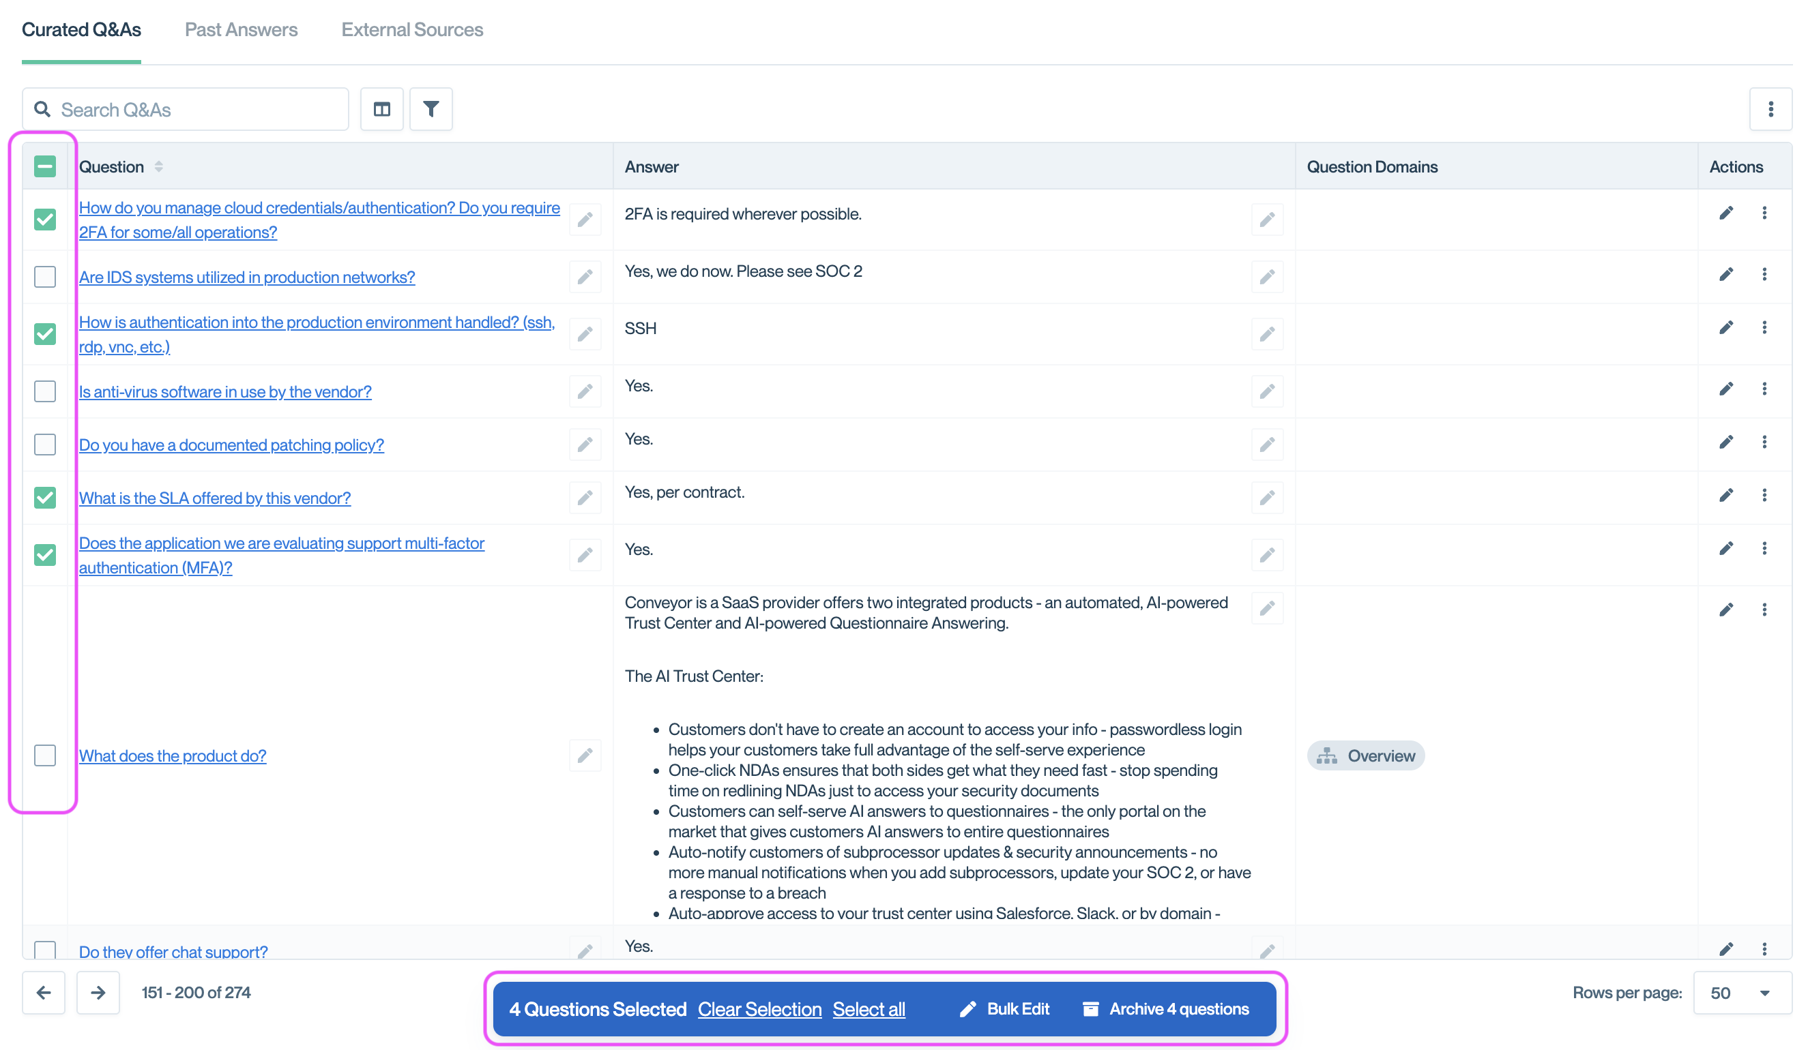
Task: Switch to the External Sources tab
Action: pyautogui.click(x=412, y=29)
